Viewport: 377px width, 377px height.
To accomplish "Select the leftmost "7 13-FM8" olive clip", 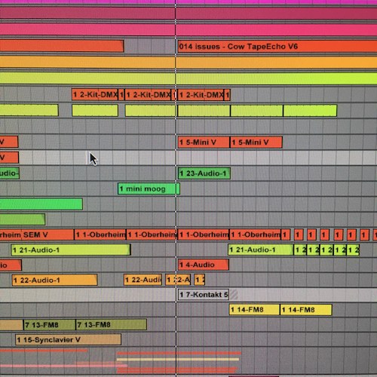I will 50,325.
